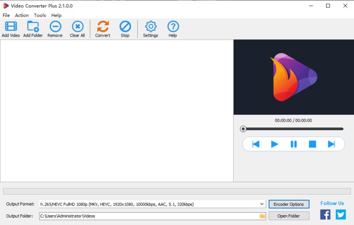Minimize the Video Converter Plus window
The image size is (354, 225).
point(311,6)
